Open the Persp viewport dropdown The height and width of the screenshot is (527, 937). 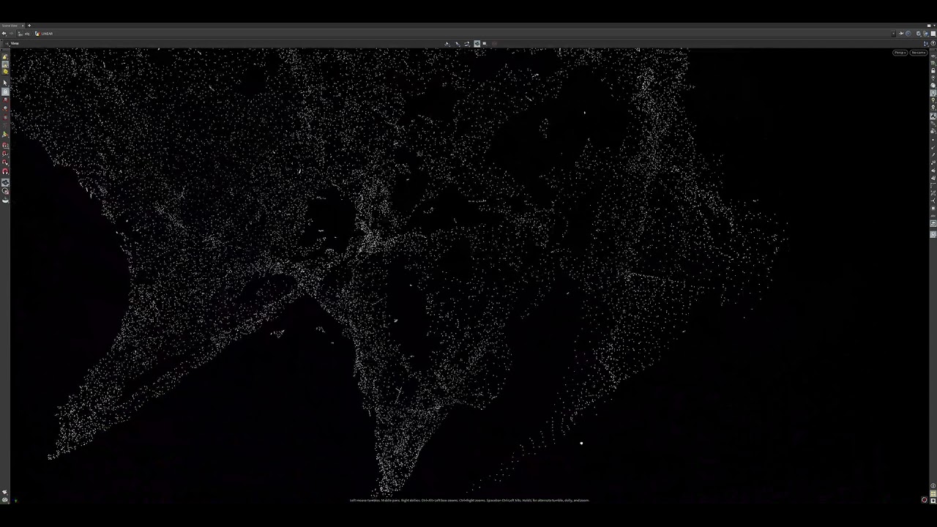tap(900, 53)
